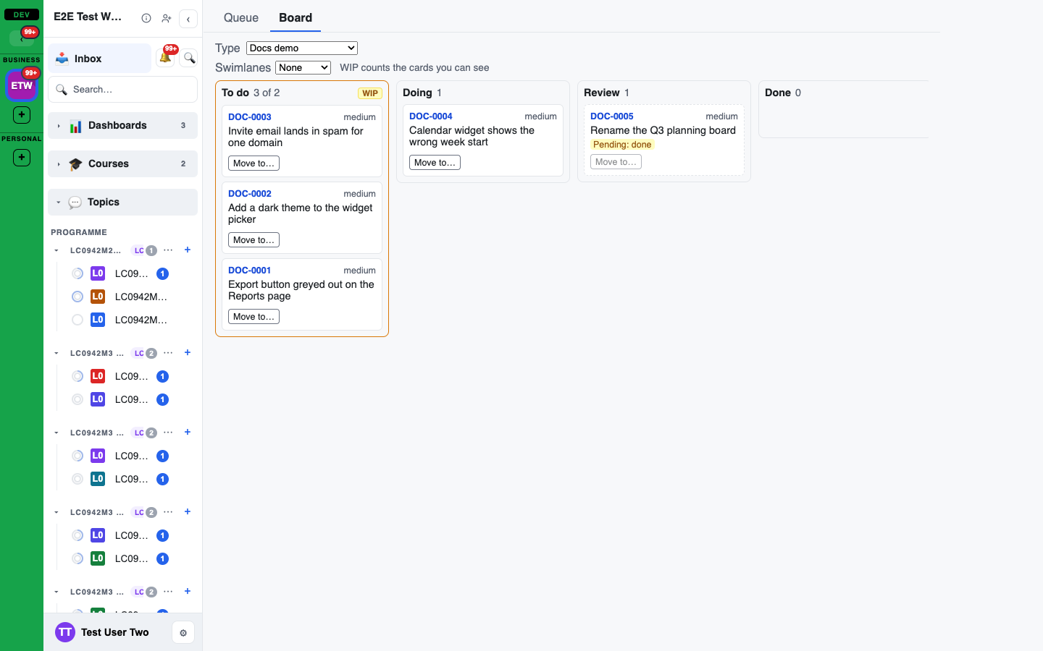The width and height of the screenshot is (1043, 651).
Task: Click the magnifier icon beside the bell
Action: [189, 58]
